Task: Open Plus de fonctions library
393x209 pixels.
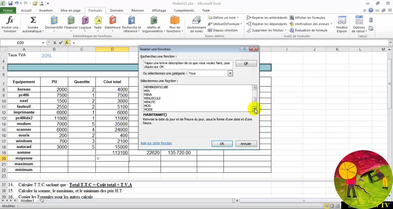Action: [175, 25]
